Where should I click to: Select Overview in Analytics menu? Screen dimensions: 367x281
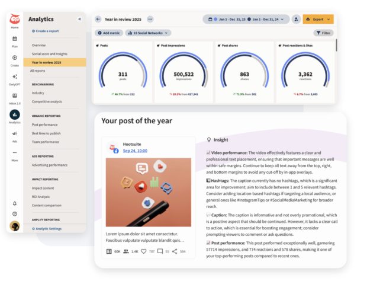pyautogui.click(x=38, y=45)
